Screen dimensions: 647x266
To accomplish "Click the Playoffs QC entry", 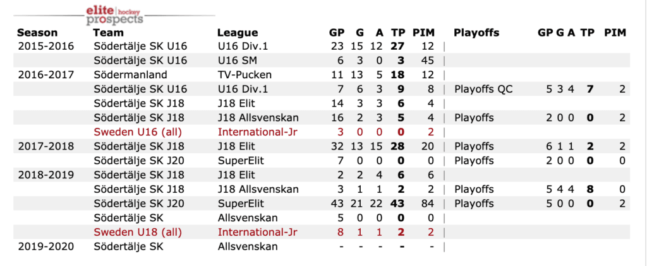I will pos(483,89).
